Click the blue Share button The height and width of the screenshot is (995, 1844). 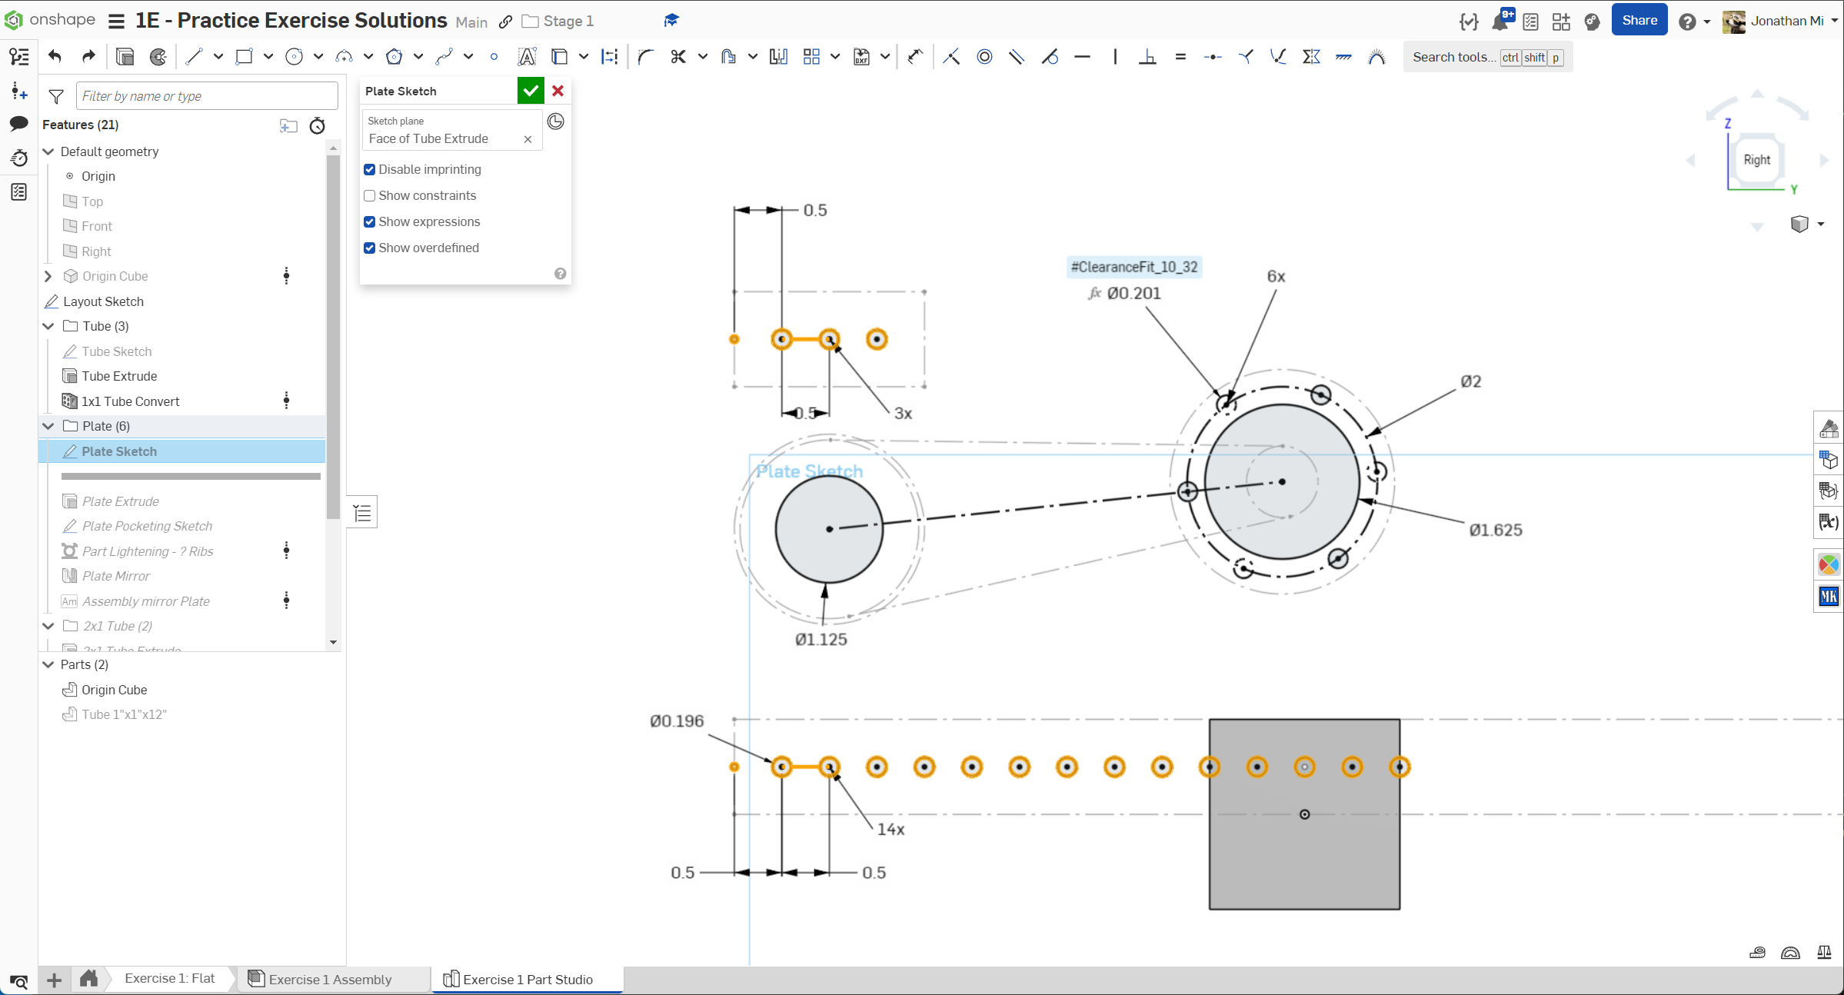pyautogui.click(x=1639, y=21)
